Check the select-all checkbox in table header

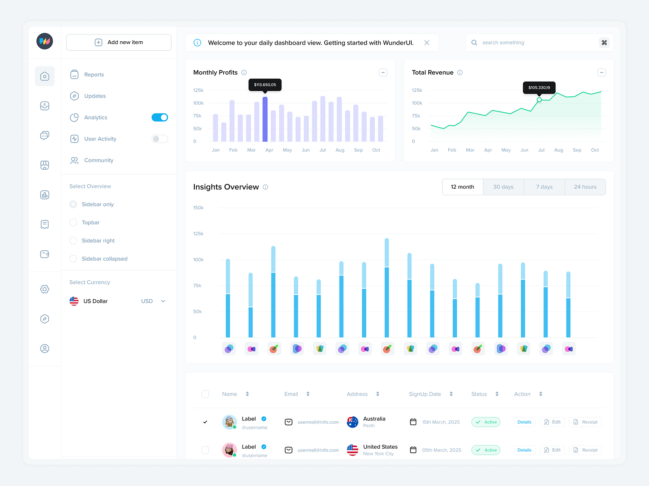click(205, 394)
